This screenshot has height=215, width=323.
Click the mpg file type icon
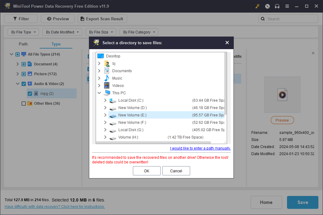click(36, 93)
